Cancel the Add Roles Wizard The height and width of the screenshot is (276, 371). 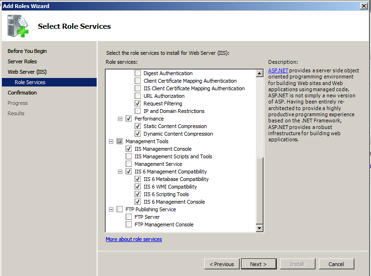tap(336, 264)
